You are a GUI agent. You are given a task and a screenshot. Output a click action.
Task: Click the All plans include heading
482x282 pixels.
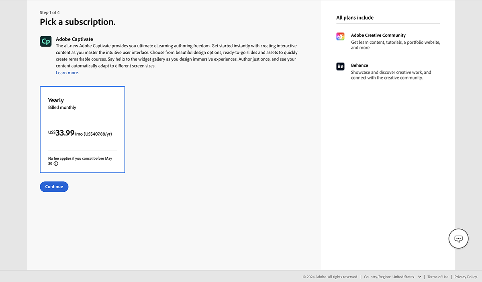click(x=355, y=18)
